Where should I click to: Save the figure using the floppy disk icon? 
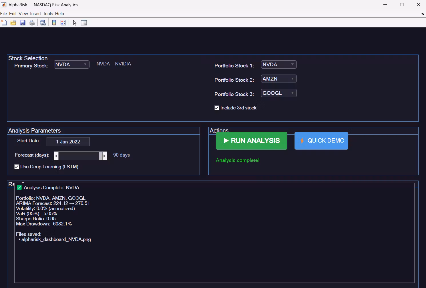pos(23,23)
